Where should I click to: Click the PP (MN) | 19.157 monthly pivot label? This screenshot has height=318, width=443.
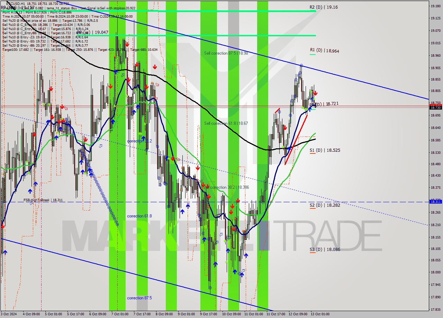click(17, 7)
